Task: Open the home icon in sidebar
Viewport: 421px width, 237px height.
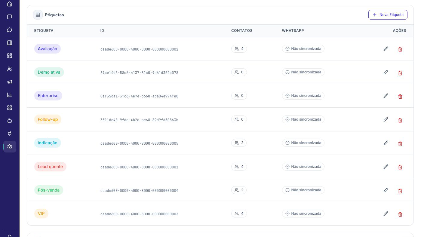Action: (x=10, y=4)
